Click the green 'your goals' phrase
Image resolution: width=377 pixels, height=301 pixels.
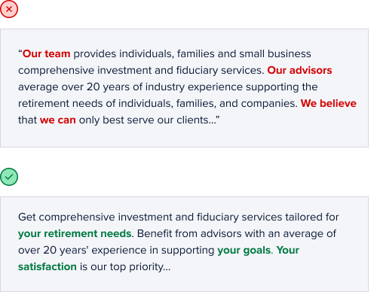(x=244, y=250)
